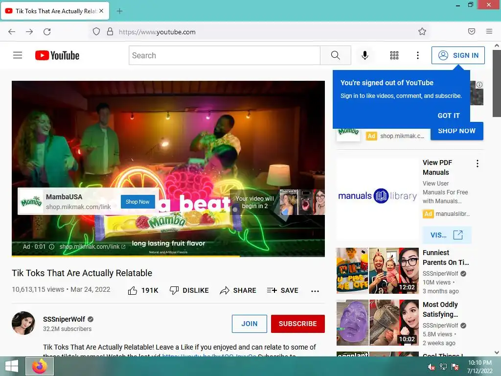Screen dimensions: 501x376
Task: View site security padlock info
Action: 110,32
